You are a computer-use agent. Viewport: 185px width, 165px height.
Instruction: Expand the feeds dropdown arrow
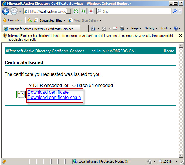[109, 29]
